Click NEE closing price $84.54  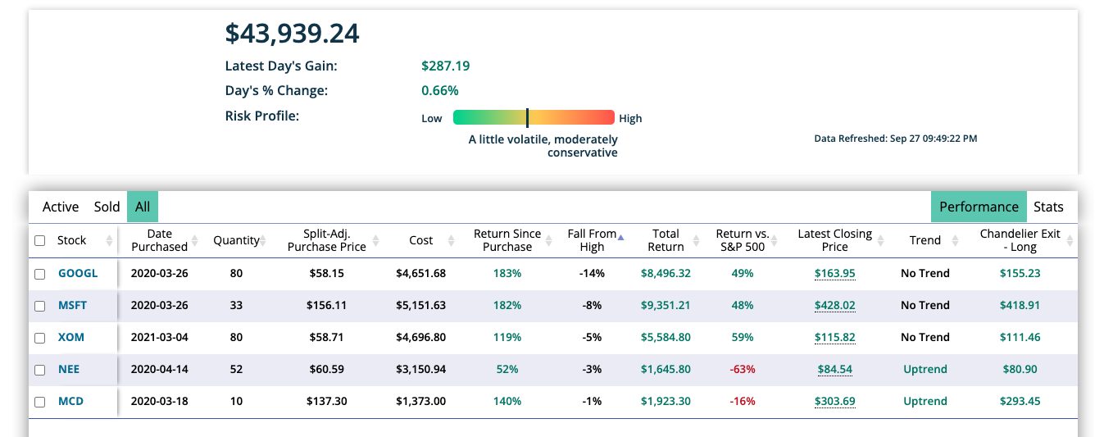[x=834, y=369]
